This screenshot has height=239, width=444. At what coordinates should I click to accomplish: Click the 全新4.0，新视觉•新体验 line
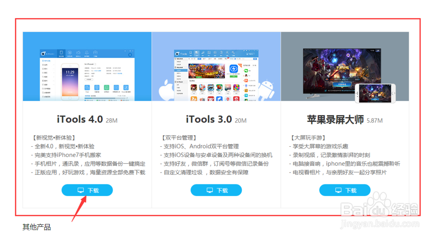(63, 146)
